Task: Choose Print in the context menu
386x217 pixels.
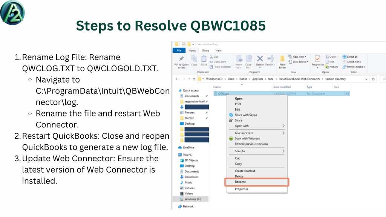Action: pos(238,104)
